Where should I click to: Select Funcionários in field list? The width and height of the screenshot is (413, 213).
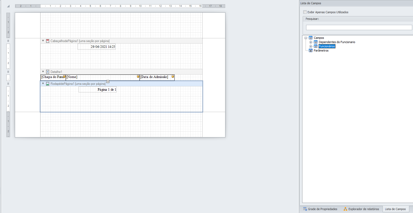click(x=327, y=46)
